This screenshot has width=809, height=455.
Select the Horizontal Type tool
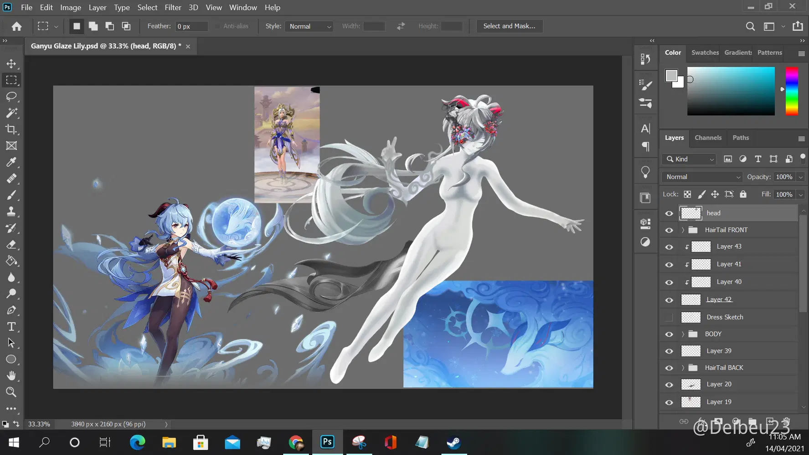(x=11, y=327)
